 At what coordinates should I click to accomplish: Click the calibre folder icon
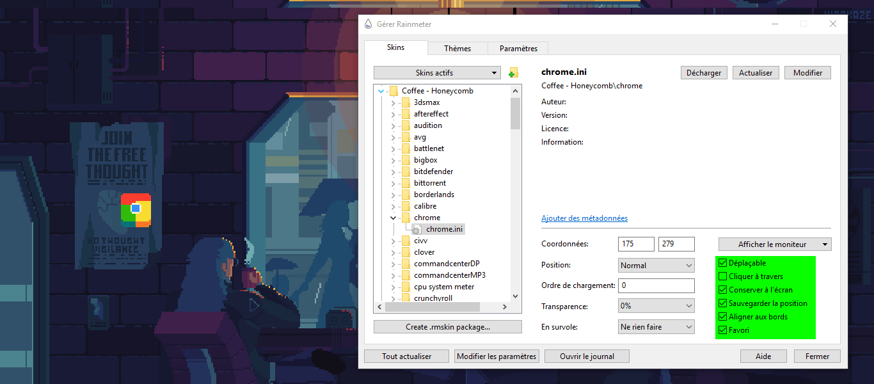tap(404, 206)
